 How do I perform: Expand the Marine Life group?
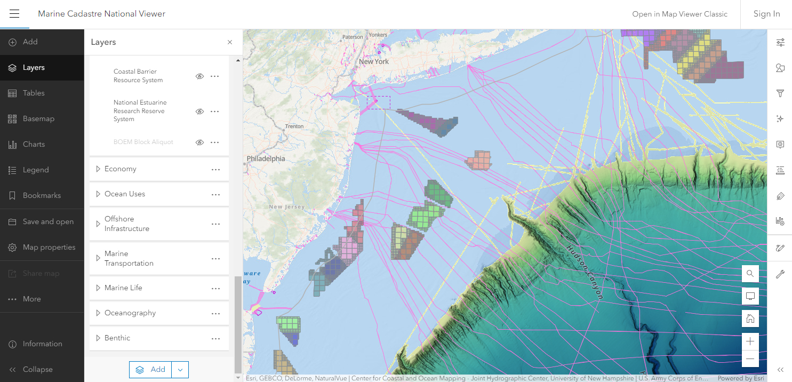point(98,288)
